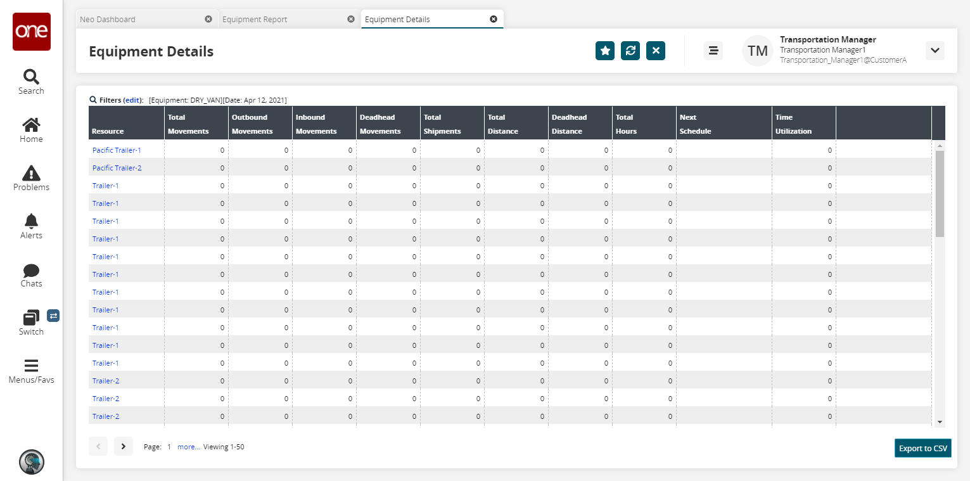The height and width of the screenshot is (481, 970).
Task: Open the Pacific Trailer-1 resource link
Action: pyautogui.click(x=117, y=150)
